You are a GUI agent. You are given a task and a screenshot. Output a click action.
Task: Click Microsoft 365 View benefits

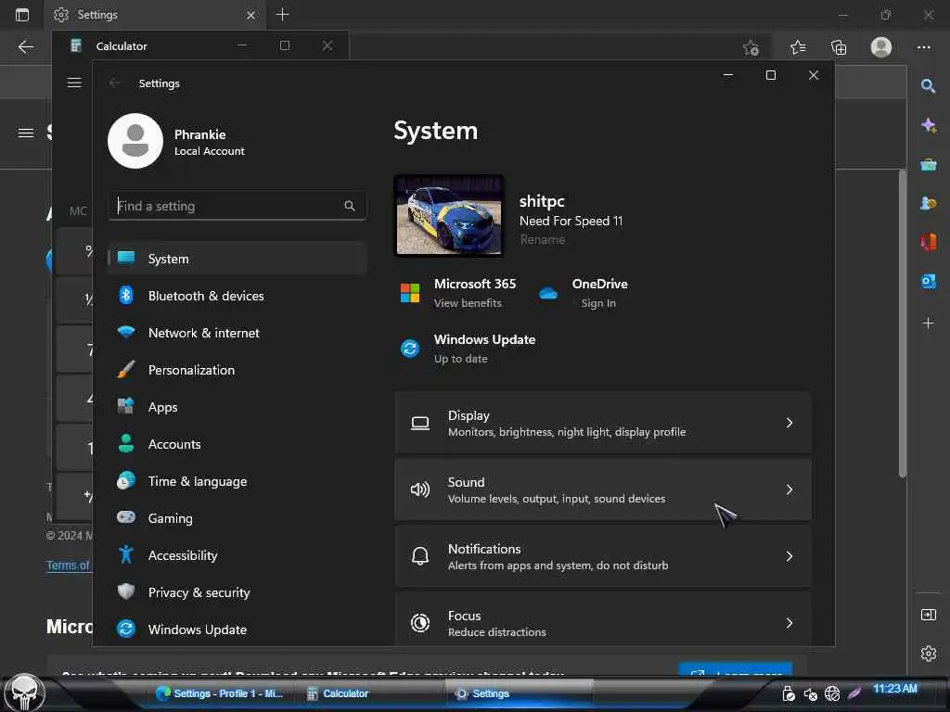[468, 303]
